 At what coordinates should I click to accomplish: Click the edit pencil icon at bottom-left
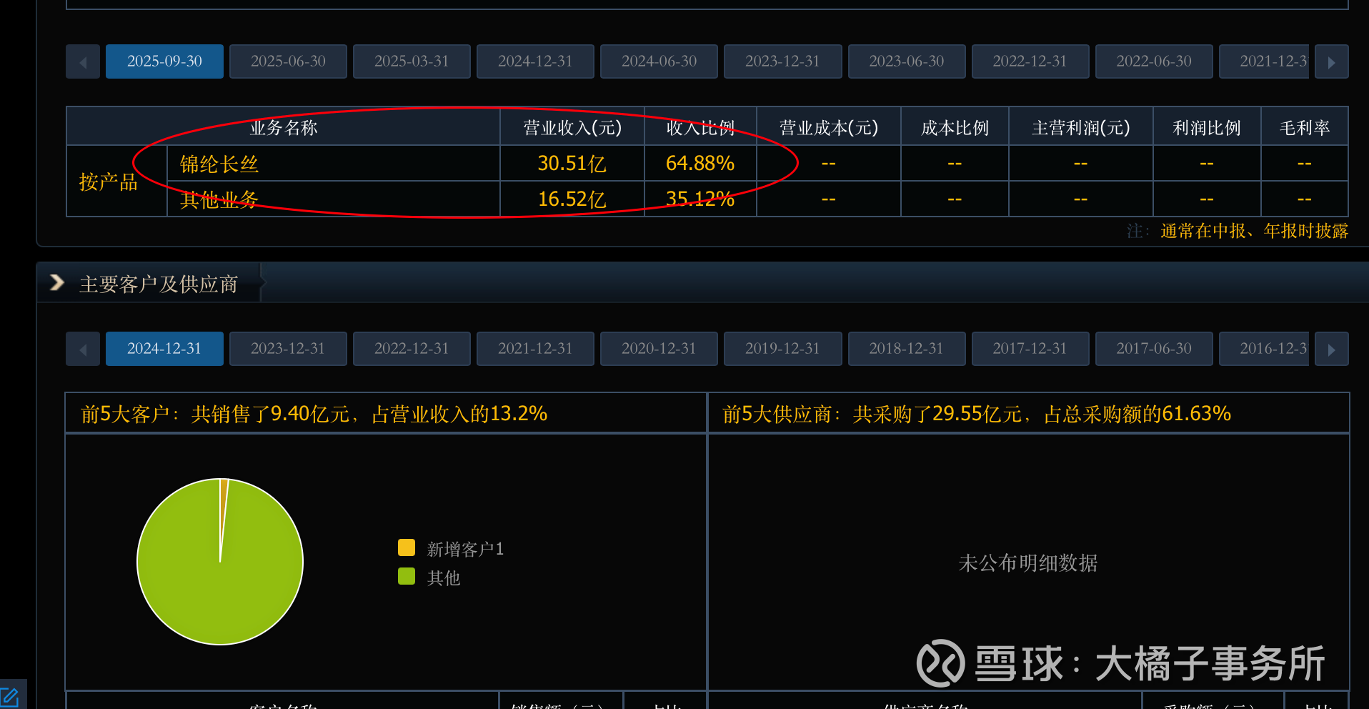click(10, 697)
